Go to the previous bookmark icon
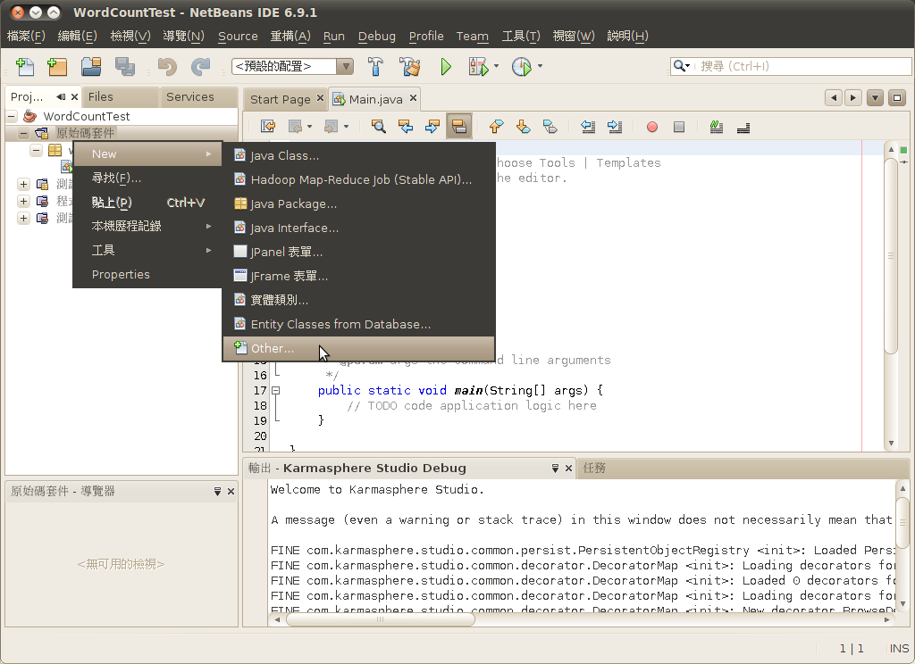Image resolution: width=915 pixels, height=664 pixels. pos(496,126)
